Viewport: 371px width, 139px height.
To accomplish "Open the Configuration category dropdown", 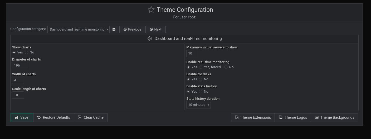I will [79, 29].
